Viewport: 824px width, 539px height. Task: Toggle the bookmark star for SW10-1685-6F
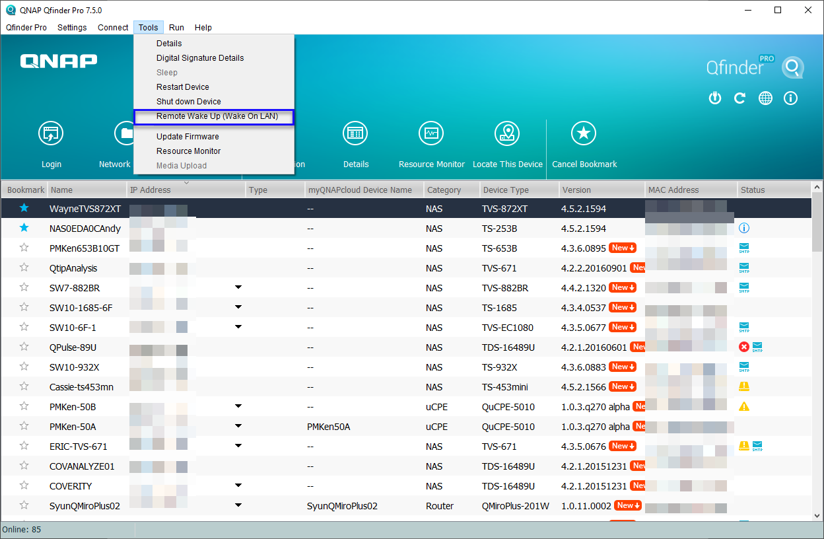[24, 307]
